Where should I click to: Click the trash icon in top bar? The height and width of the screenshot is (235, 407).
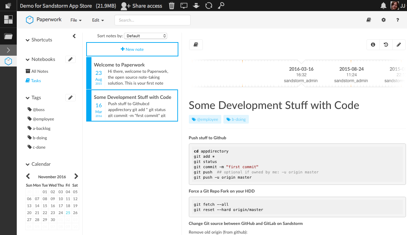[172, 6]
